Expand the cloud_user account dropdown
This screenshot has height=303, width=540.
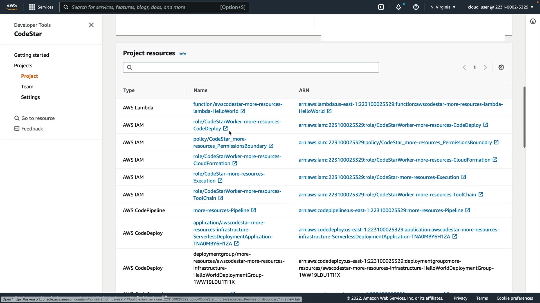click(500, 7)
